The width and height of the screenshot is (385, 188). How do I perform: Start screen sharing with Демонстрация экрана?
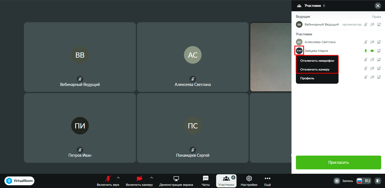click(x=176, y=181)
